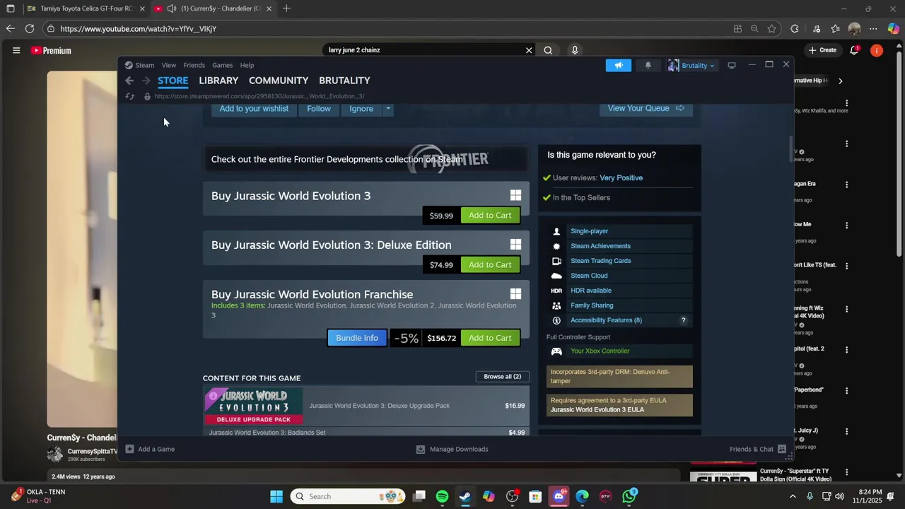Click the browser address bar URL
Screen dimensions: 905x509
point(138,29)
